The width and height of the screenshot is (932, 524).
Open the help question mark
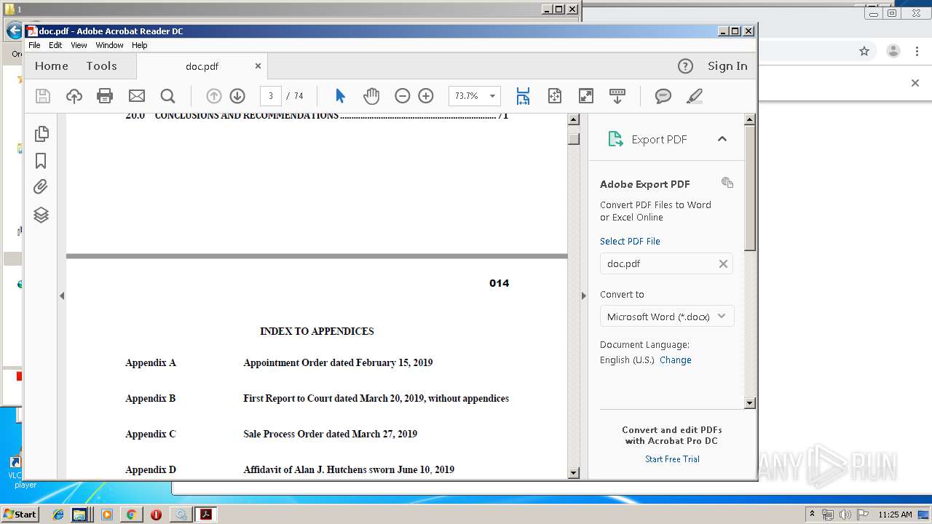685,66
